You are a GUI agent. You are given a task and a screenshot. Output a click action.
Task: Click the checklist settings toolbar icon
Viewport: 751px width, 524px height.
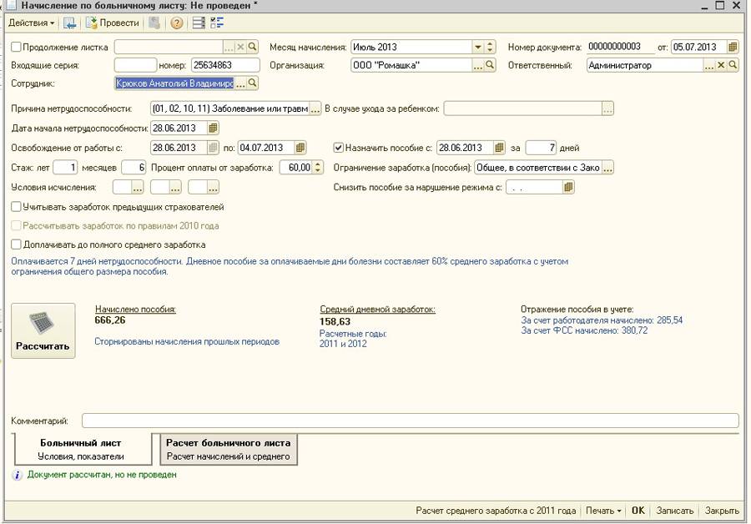pyautogui.click(x=217, y=23)
